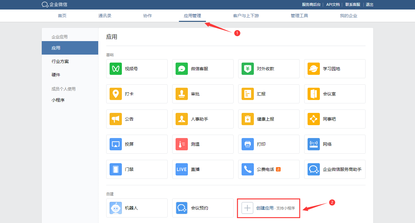The height and width of the screenshot is (223, 415).
Task: Go to 客户与上下游 tab
Action: [246, 16]
